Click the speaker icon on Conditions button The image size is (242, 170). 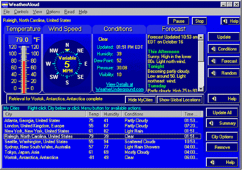click(213, 49)
